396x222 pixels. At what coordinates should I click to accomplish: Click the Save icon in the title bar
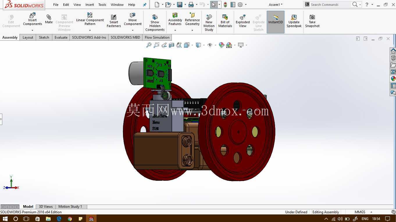tap(180, 5)
